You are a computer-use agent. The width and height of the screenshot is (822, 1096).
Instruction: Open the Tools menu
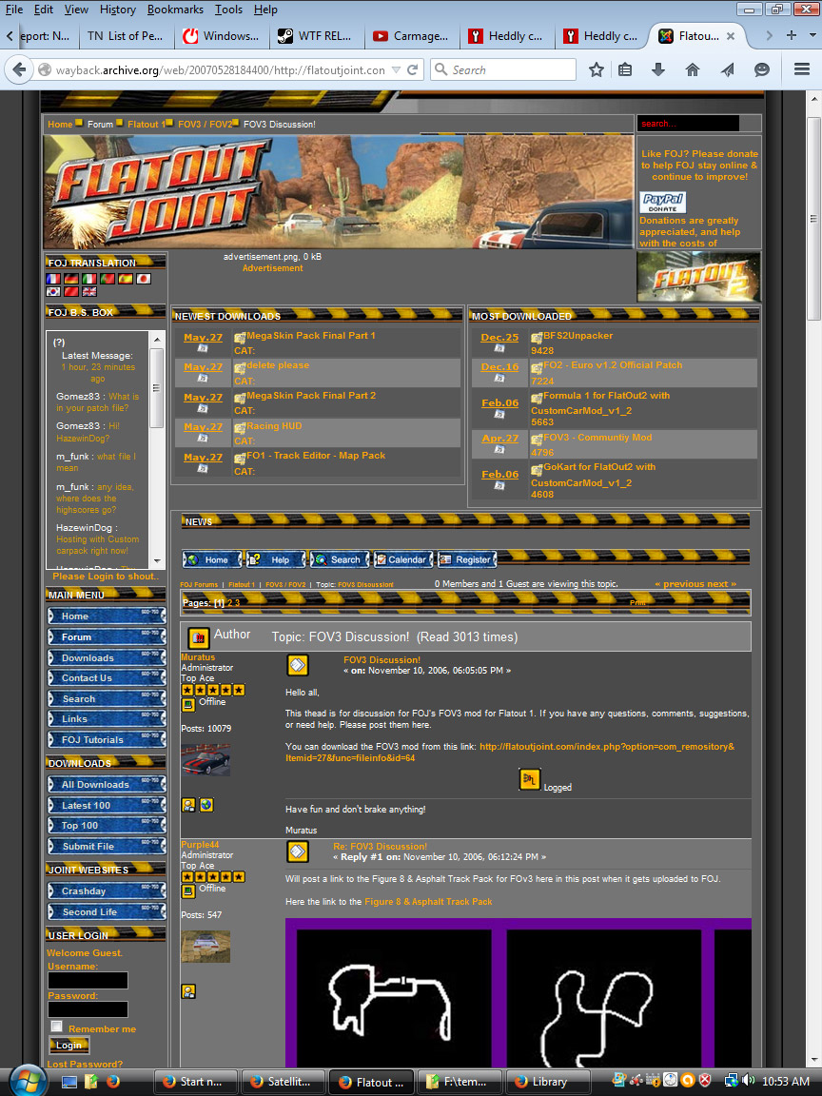click(228, 10)
